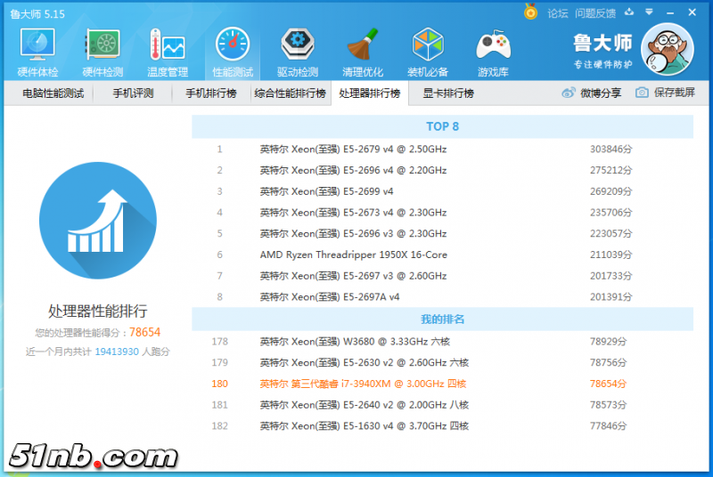Switch to 手机排行榜 tab
Image resolution: width=713 pixels, height=477 pixels.
pos(211,93)
